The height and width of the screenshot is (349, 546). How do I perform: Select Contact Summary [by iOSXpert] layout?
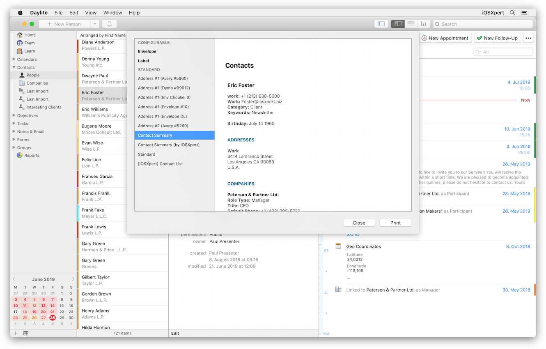174,145
